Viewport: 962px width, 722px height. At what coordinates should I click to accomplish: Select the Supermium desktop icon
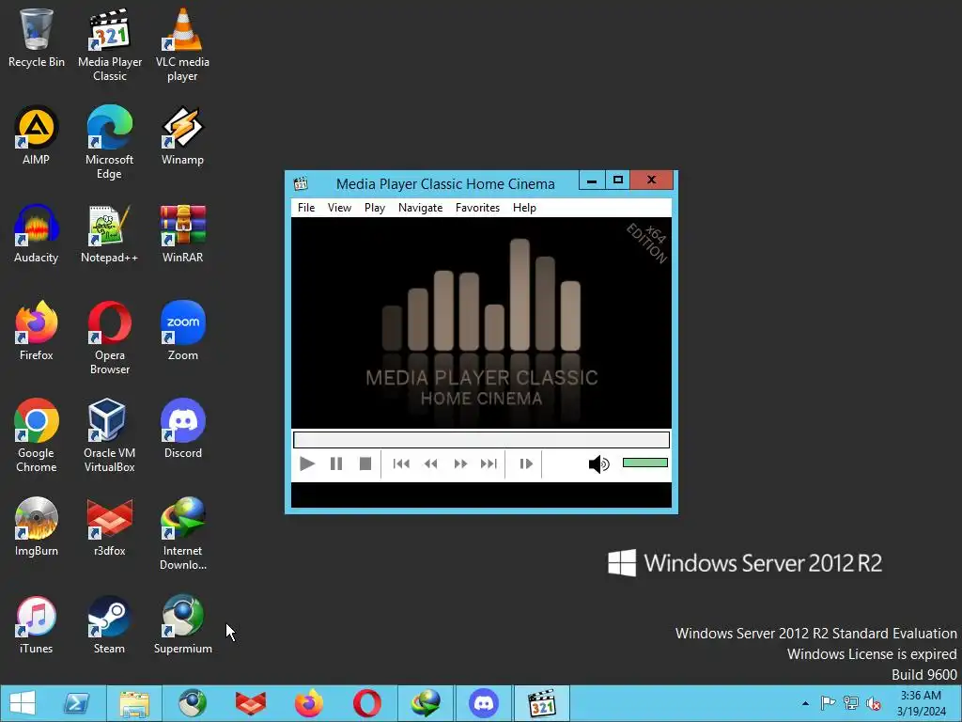click(x=183, y=625)
